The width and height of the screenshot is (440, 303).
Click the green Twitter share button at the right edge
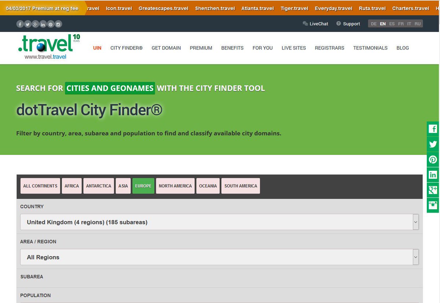click(433, 144)
